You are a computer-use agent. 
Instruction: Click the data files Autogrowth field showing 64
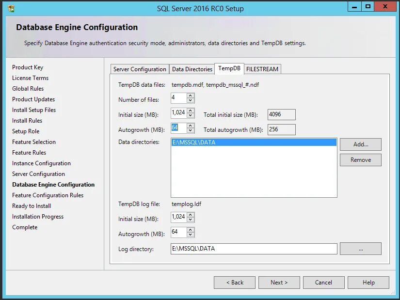tap(178, 128)
